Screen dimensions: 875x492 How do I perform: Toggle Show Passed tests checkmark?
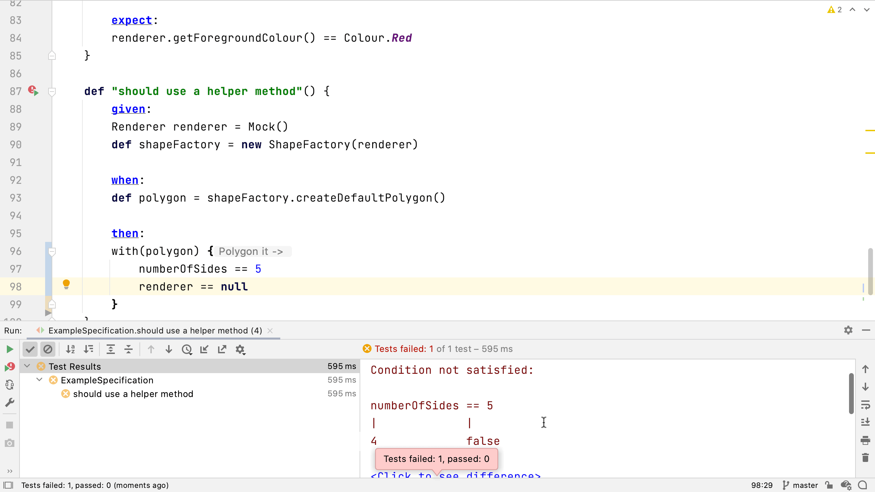click(x=30, y=349)
